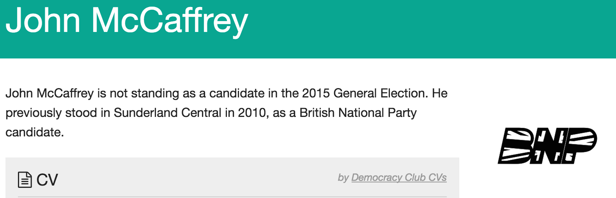Screen dimensions: 616x198
Task: Click "He" at the first line's end
Action: (440, 93)
